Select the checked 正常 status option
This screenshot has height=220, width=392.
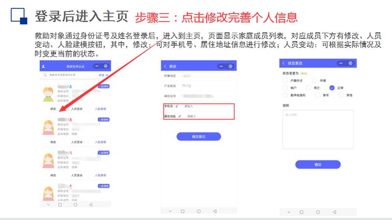click(x=332, y=88)
